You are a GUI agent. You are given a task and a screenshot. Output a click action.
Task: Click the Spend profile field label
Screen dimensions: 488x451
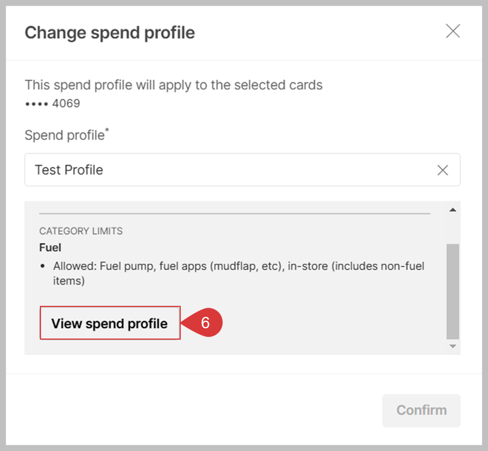point(65,135)
